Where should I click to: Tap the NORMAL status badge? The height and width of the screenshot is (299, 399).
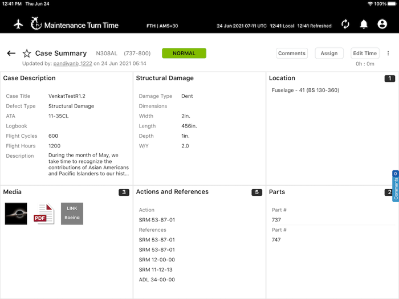[x=184, y=53]
